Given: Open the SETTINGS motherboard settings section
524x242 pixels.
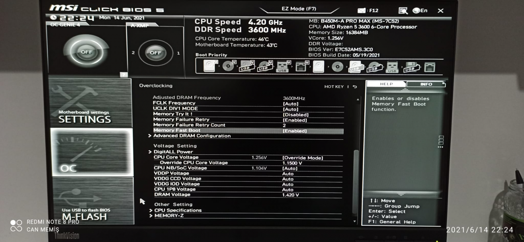Looking at the screenshot, I should [x=90, y=103].
